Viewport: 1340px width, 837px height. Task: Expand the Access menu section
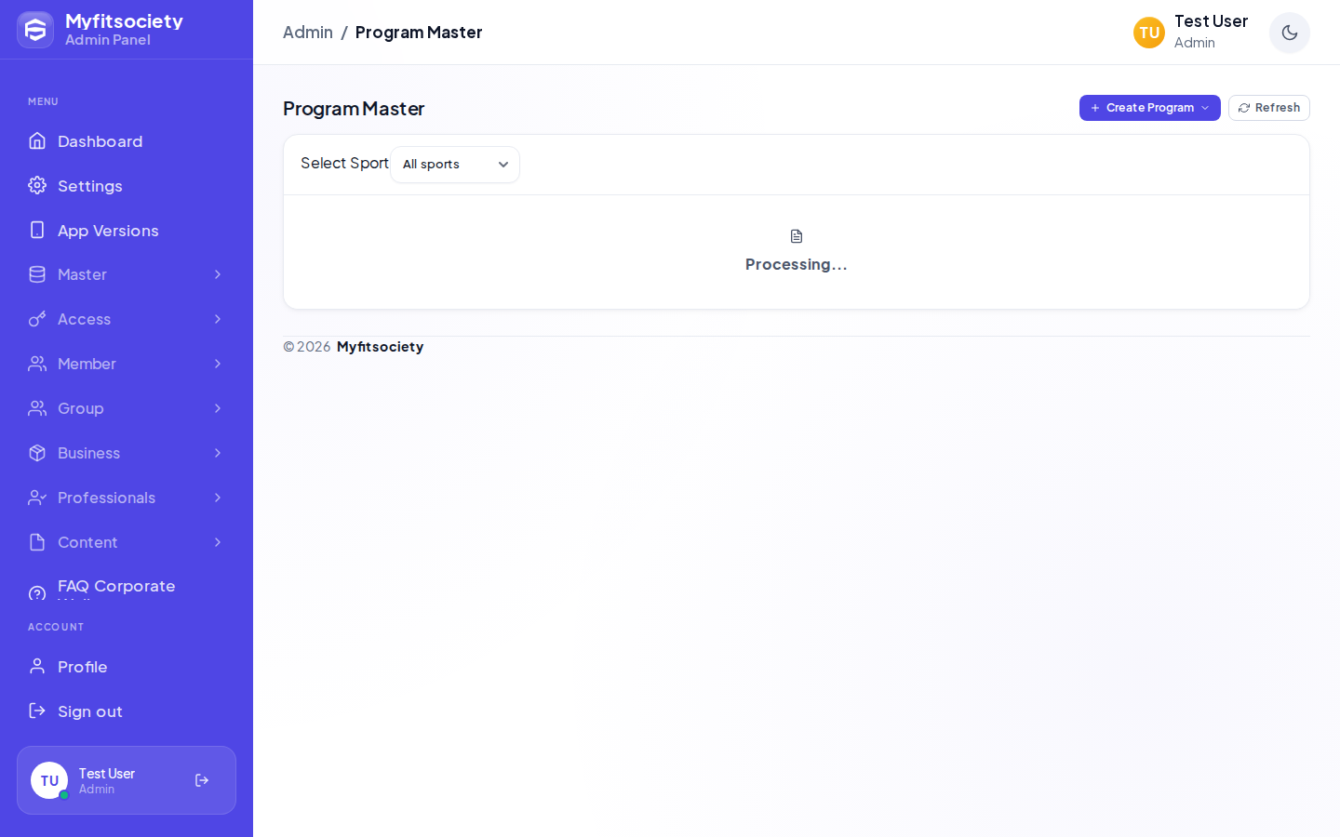(x=127, y=319)
